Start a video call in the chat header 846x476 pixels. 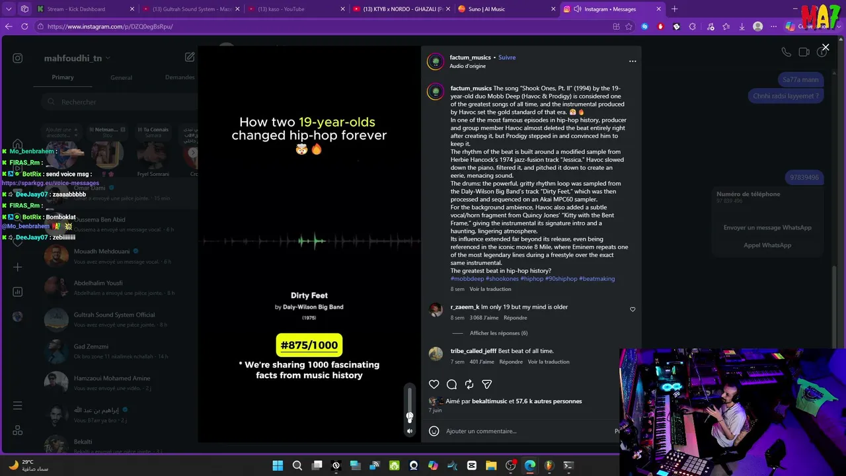tap(804, 52)
